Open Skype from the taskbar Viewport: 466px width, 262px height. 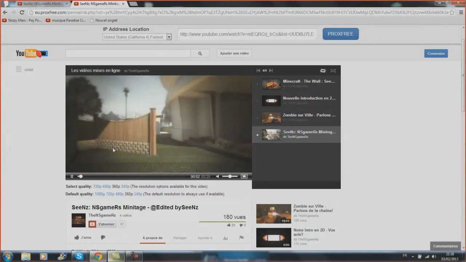tap(79, 256)
